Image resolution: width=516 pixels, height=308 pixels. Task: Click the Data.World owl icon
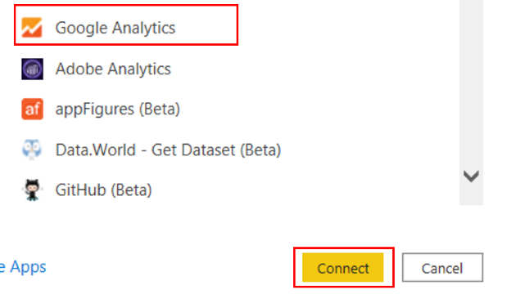point(32,150)
